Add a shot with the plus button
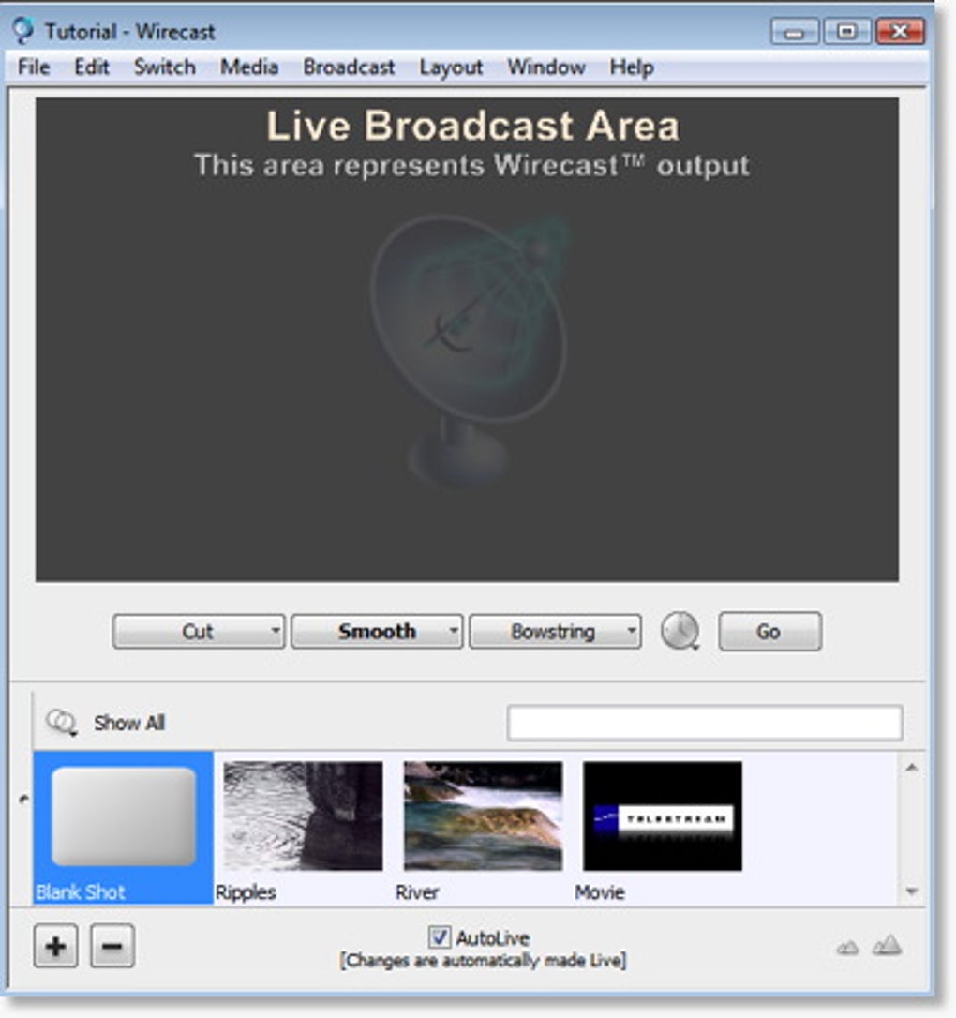 click(56, 946)
